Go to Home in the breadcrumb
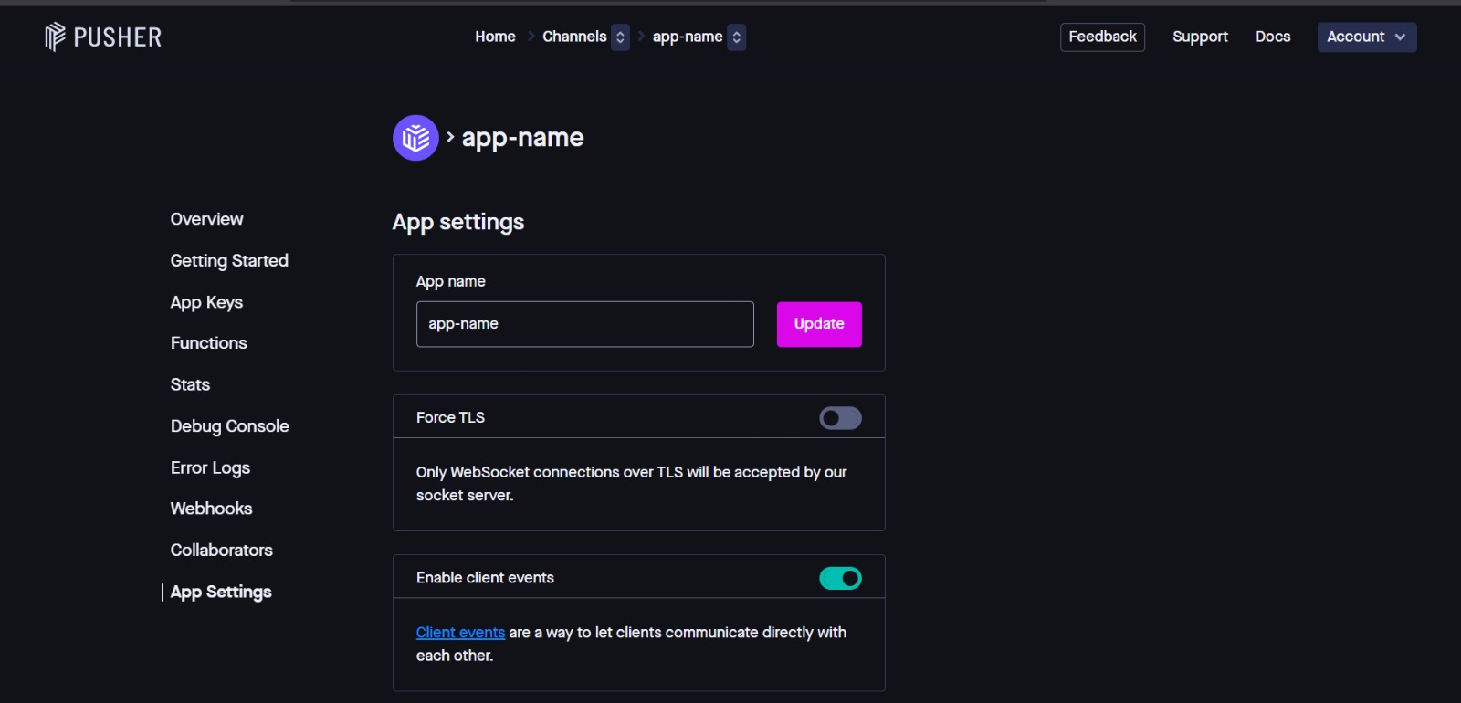Screen dimensions: 1461x703 point(495,37)
